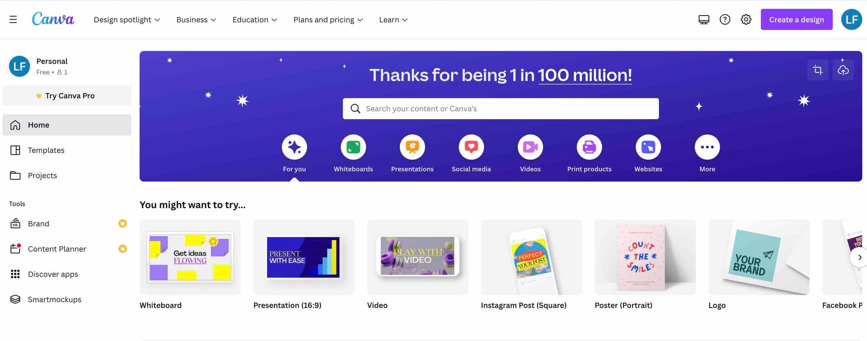Select the Presentations icon
The image size is (867, 341).
pos(412,147)
